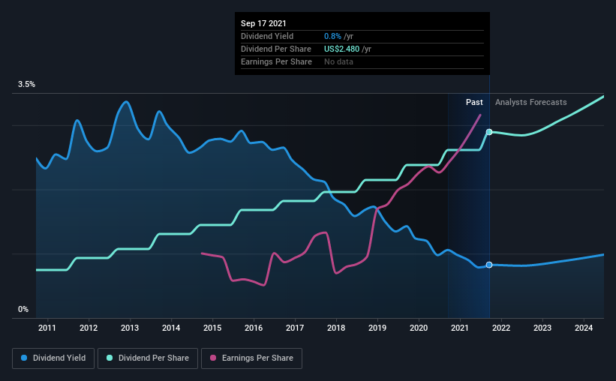Click the teal Dividend Per Share legend dot
Screen dimensions: 616x381
[110, 358]
